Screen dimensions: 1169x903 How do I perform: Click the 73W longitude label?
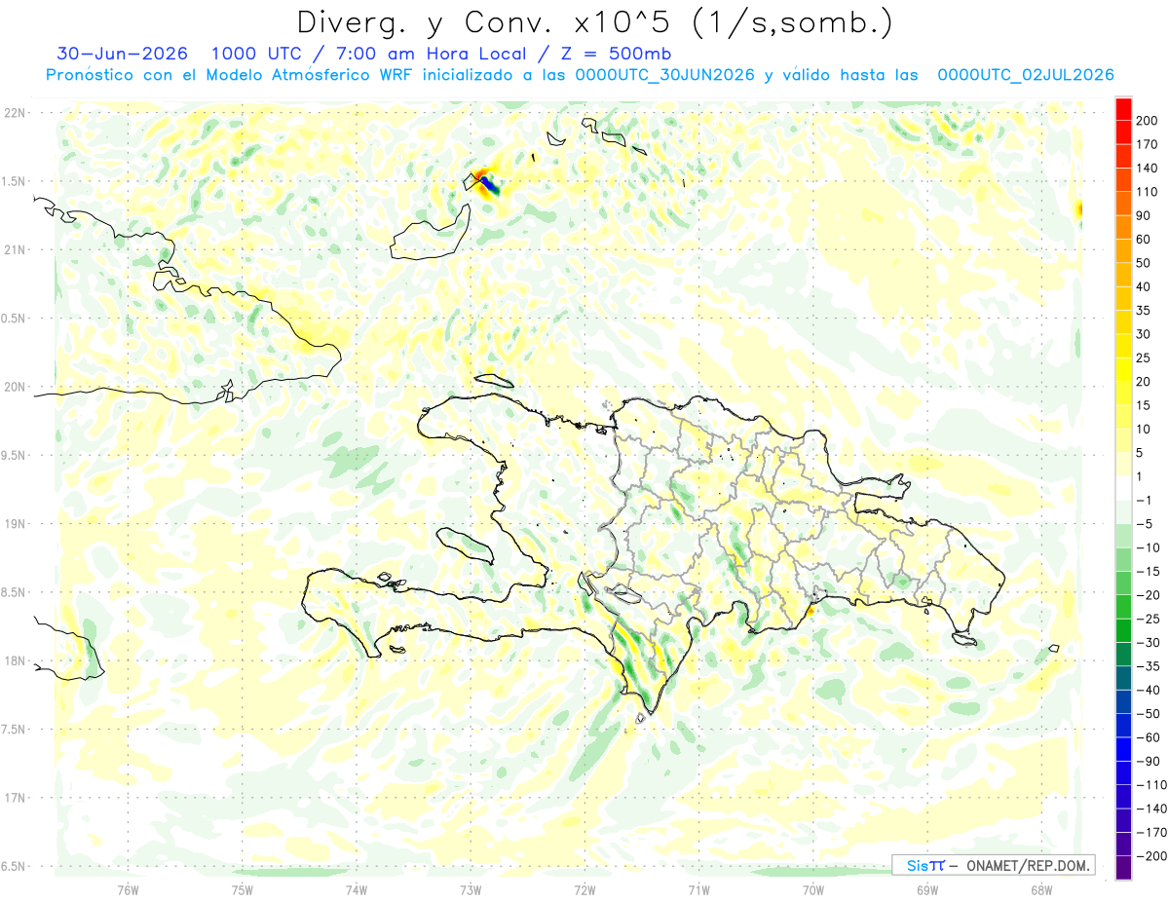pos(471,889)
